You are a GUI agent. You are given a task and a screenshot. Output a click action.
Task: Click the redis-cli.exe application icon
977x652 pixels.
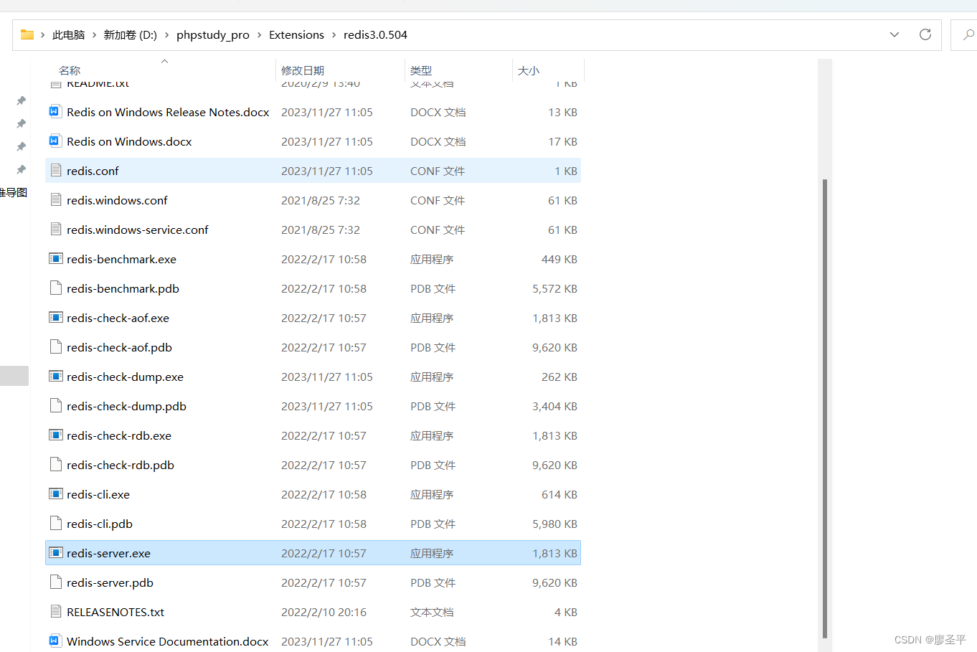[x=55, y=493]
